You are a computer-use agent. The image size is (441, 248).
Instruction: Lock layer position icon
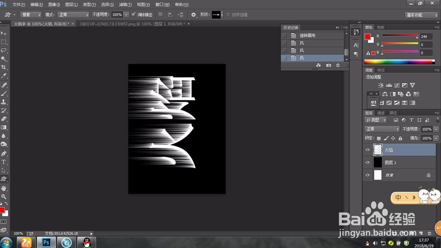pyautogui.click(x=393, y=138)
